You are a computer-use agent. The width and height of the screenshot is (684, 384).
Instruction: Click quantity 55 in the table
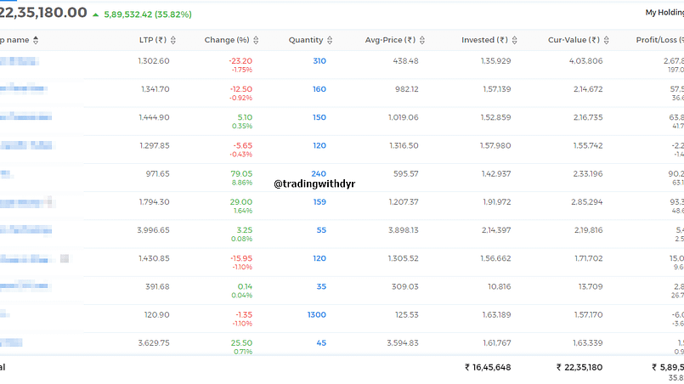click(321, 230)
